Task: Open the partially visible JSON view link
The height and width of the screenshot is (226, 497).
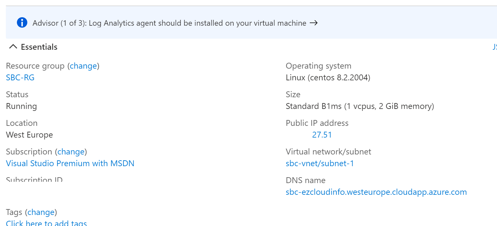Action: point(494,47)
